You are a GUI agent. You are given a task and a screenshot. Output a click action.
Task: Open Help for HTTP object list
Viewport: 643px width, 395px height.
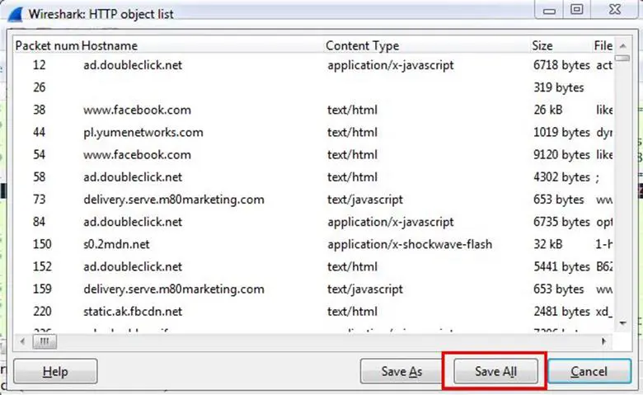tap(55, 371)
